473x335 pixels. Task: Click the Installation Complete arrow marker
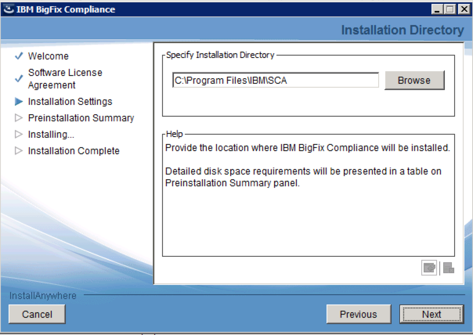pyautogui.click(x=19, y=151)
